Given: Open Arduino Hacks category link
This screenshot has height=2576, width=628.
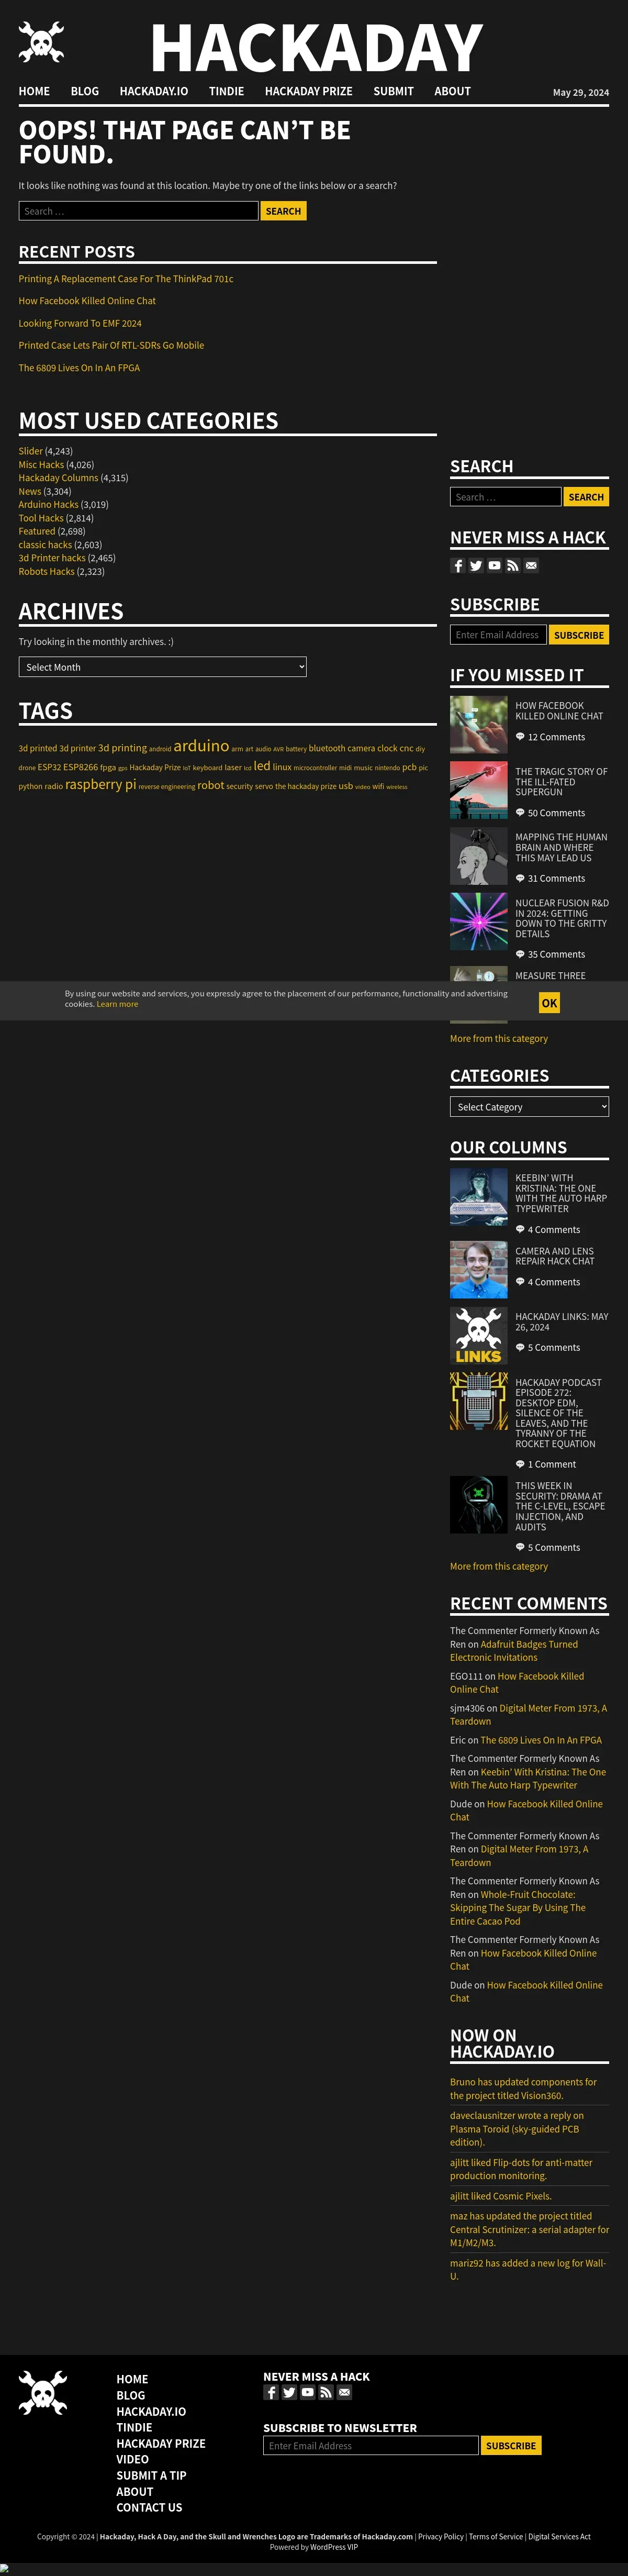Looking at the screenshot, I should 48,505.
